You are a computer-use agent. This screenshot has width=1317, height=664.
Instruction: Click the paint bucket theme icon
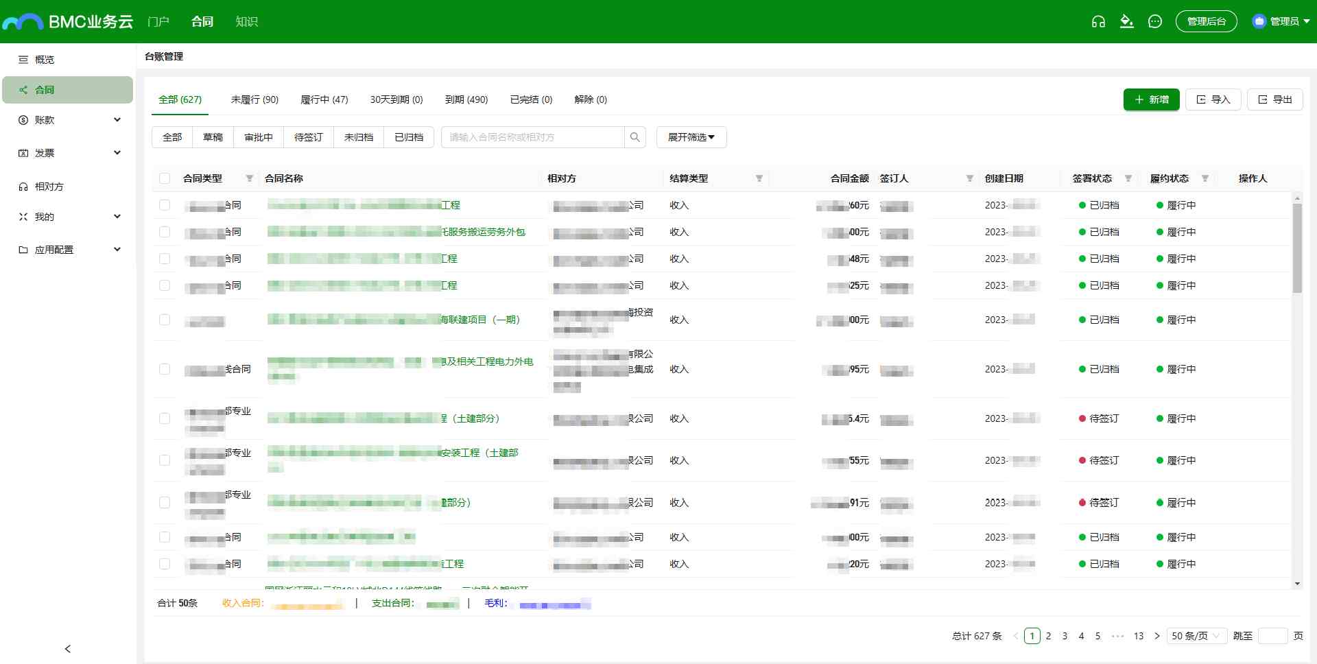tap(1126, 21)
